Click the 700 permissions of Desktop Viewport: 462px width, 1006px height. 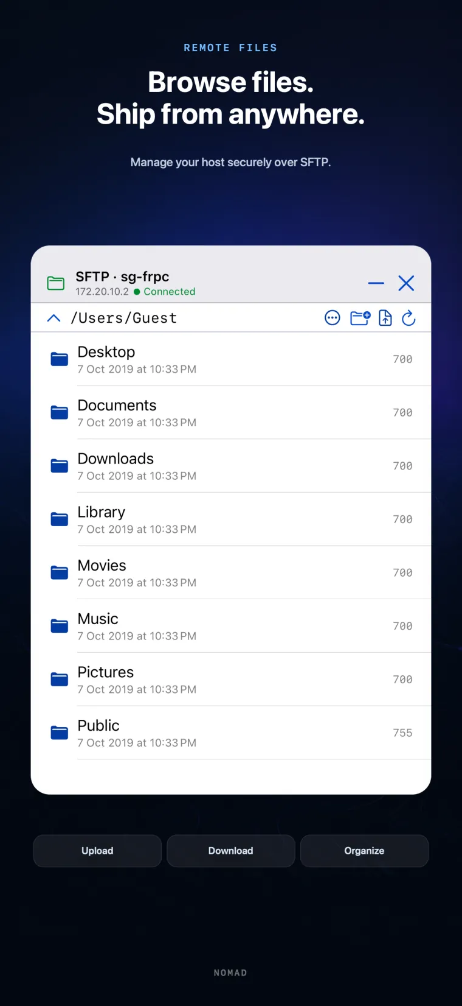coord(402,359)
